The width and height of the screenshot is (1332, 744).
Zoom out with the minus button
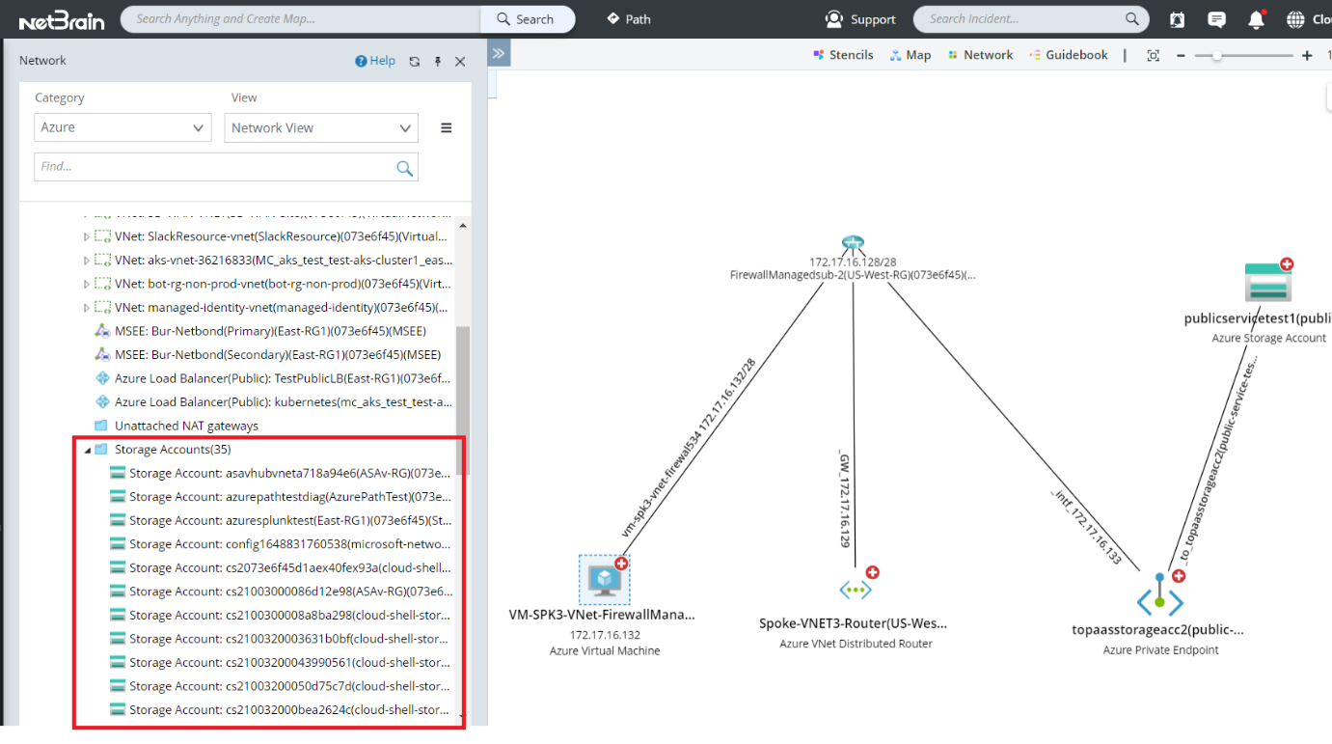pos(1181,56)
